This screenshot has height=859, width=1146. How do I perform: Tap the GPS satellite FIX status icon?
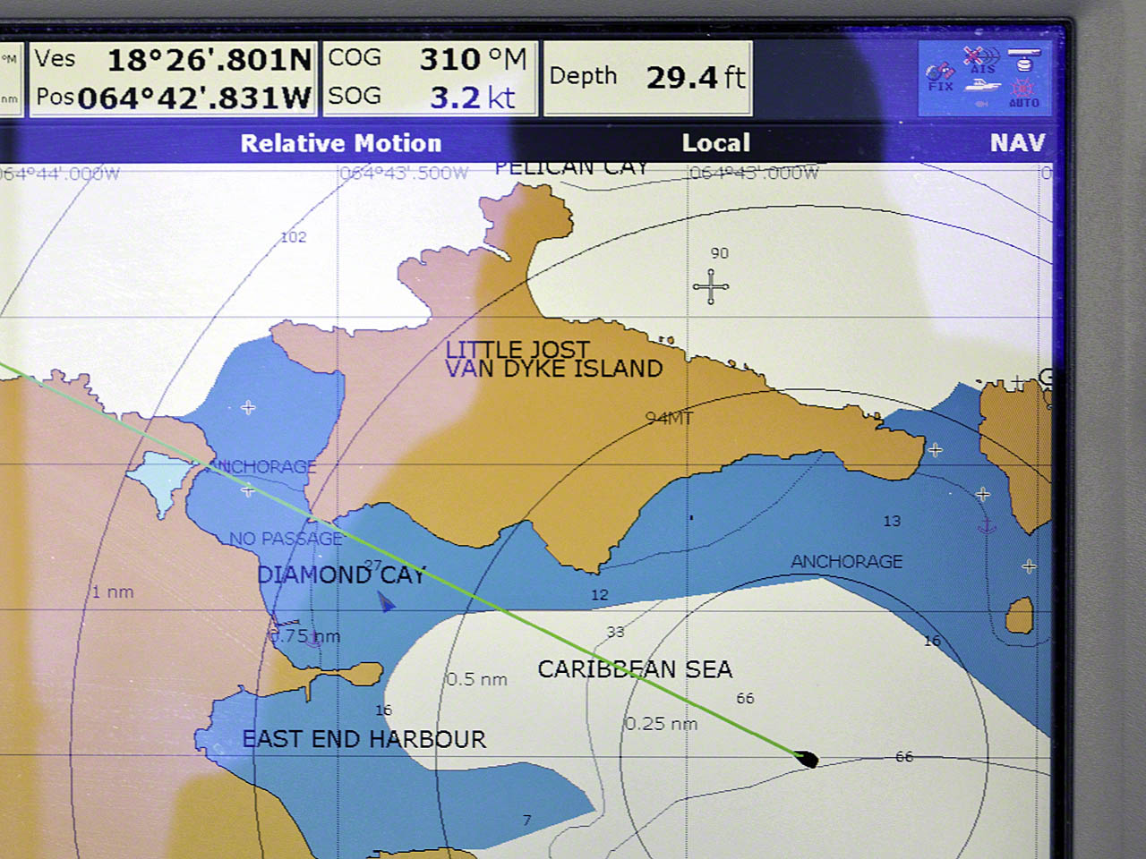click(x=940, y=74)
